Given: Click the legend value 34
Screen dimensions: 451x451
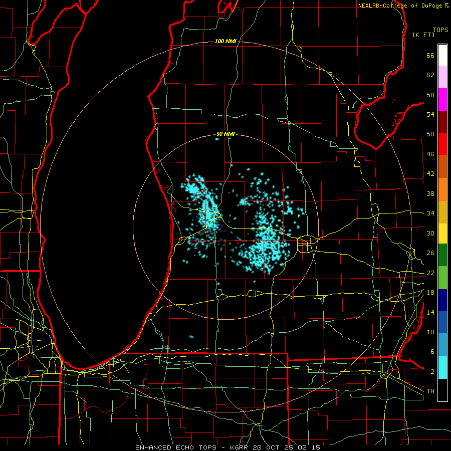Looking at the screenshot, I should 430,213.
